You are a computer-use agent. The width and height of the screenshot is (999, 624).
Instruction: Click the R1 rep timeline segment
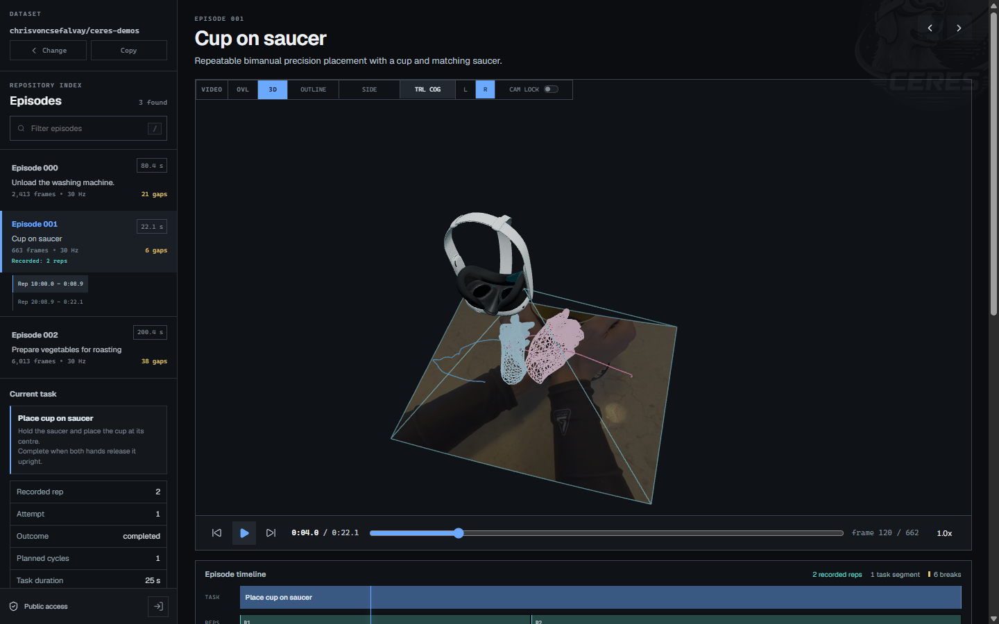[x=385, y=619]
